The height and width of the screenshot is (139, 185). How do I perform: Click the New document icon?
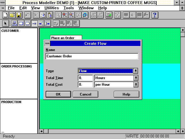point(5,15)
